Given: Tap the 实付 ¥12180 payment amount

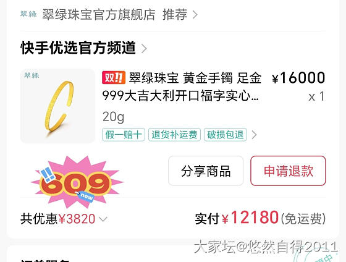Looking at the screenshot, I should pos(260,218).
